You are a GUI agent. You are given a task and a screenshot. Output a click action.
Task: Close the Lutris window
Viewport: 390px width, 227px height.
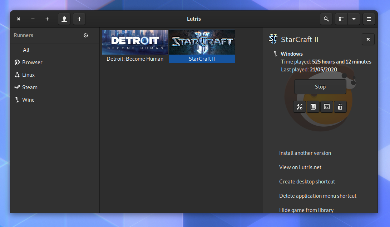coord(18,19)
